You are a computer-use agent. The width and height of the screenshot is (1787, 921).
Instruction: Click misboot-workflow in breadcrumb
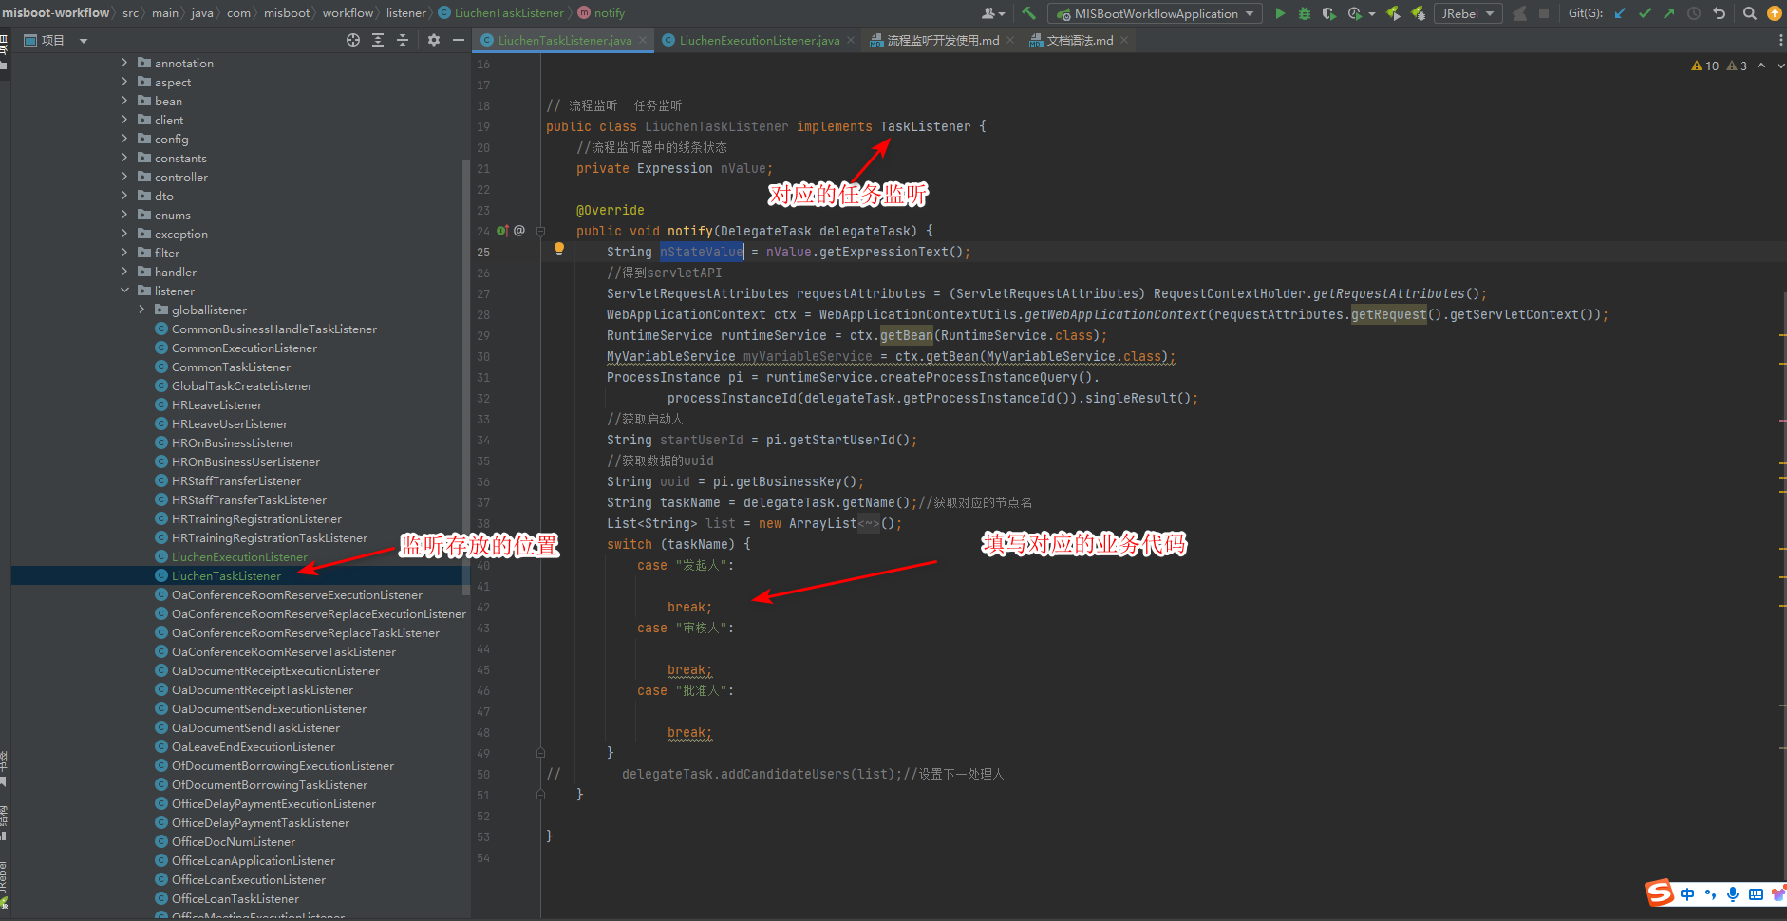(55, 13)
